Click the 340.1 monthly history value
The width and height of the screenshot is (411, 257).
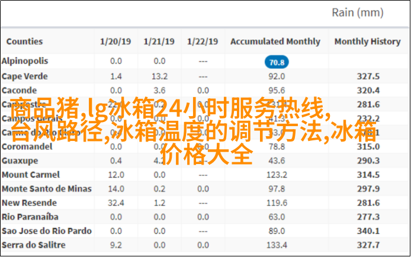[368, 231]
